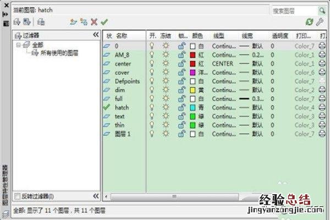Open 图层 1 Continuous linetype
The height and width of the screenshot is (220, 330).
click(x=224, y=134)
